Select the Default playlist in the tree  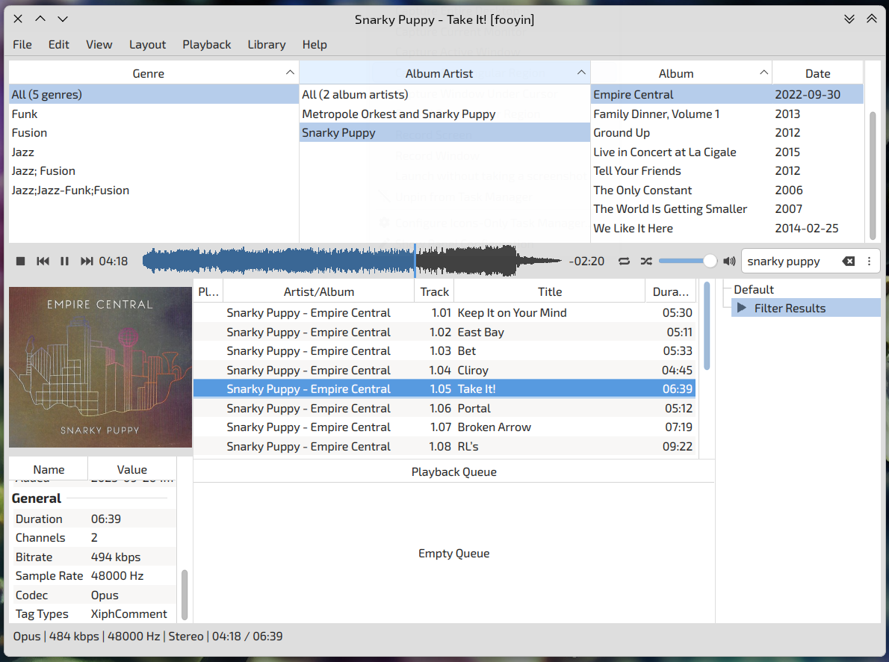754,289
